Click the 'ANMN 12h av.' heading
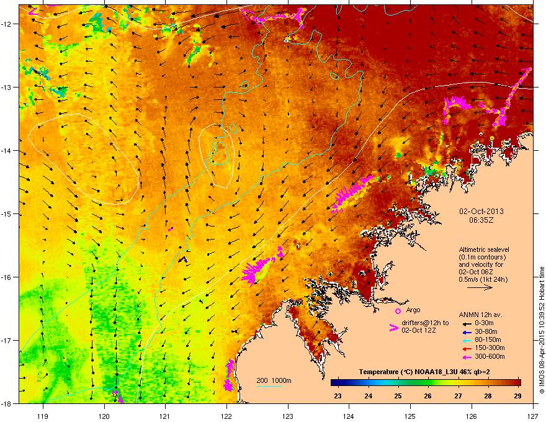 (480, 315)
